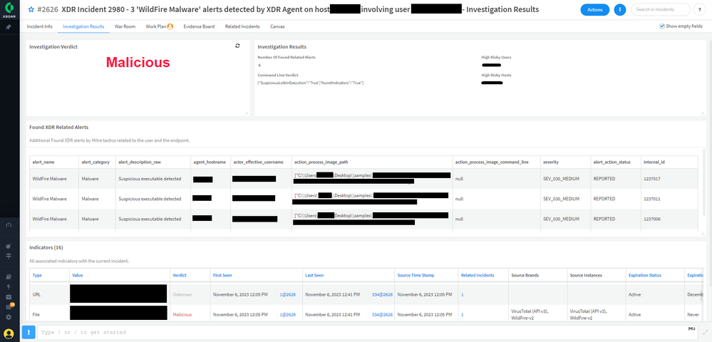Open related incidents count 1 for URL row
Screen dimensions: 712x342
coord(463,295)
